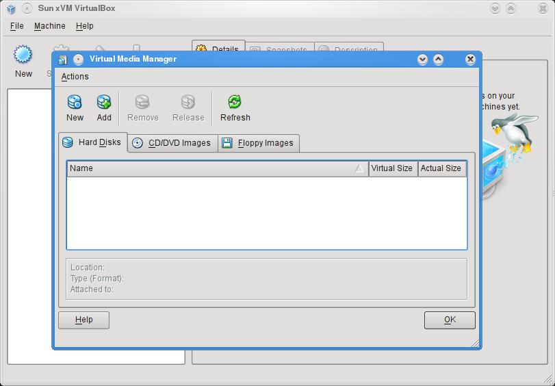Click Virtual Media Manager title bar app icon

63,60
